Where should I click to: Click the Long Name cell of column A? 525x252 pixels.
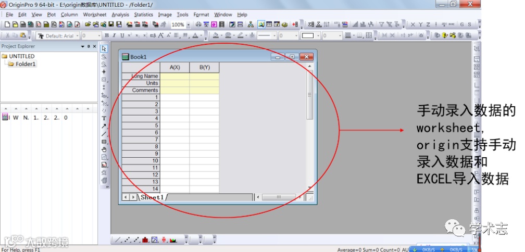175,77
